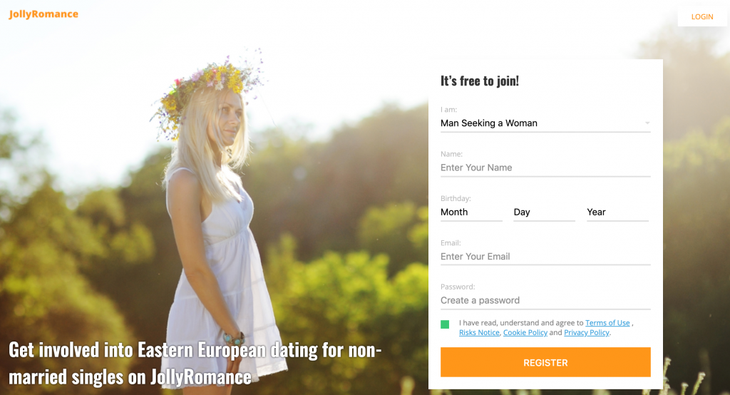Click the Create a password field
Screen dimensions: 730x395
point(545,300)
